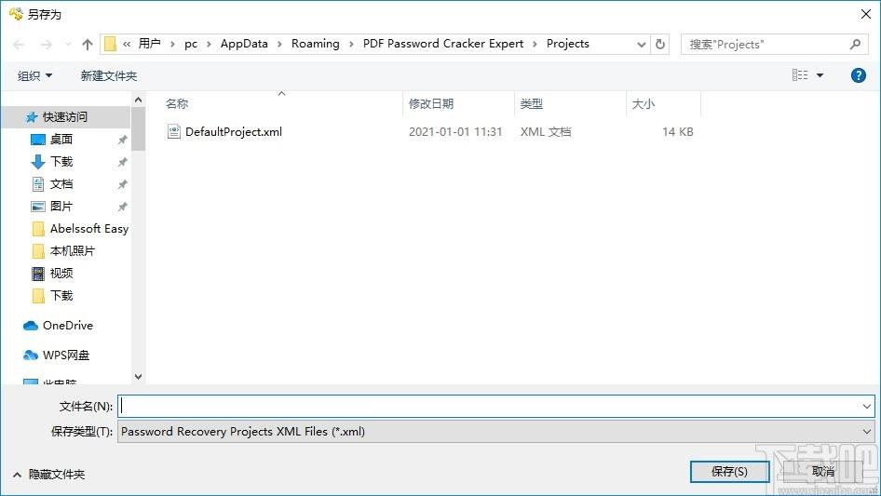Open the 文件名 filename history dropdown
Image resolution: width=881 pixels, height=496 pixels.
[867, 407]
